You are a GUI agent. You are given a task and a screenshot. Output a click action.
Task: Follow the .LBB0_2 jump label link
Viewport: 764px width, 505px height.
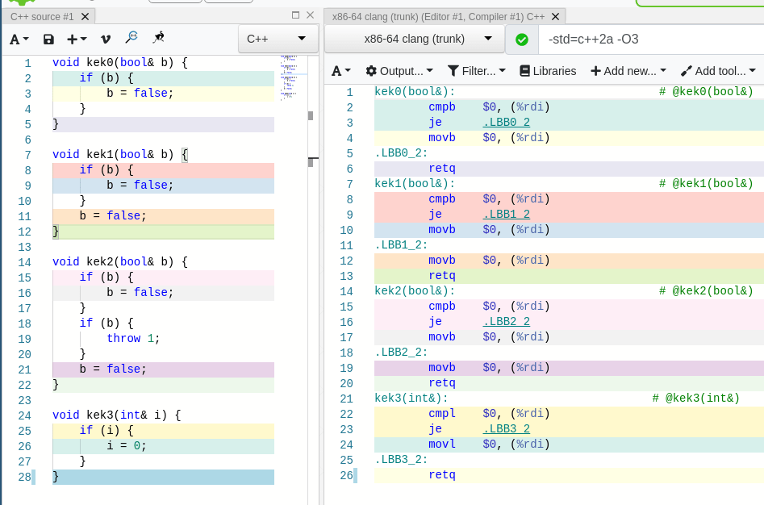point(506,123)
